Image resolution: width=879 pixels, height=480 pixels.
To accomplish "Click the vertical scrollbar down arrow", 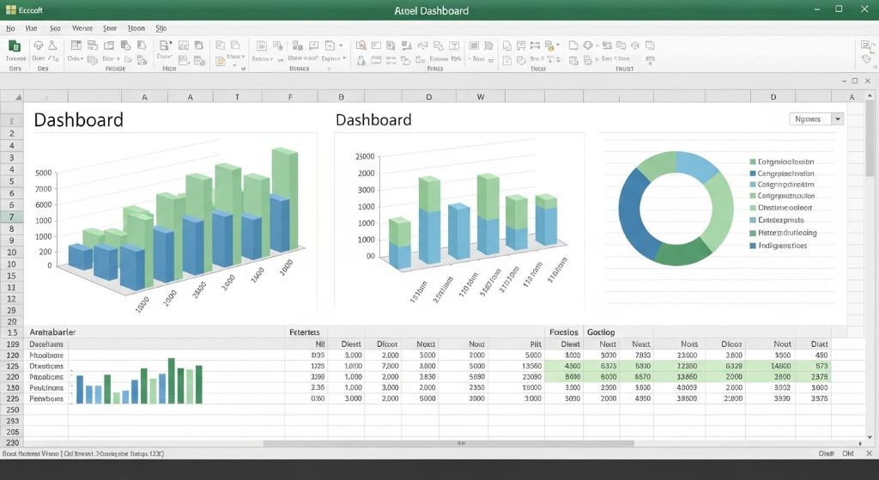I will coord(870,437).
